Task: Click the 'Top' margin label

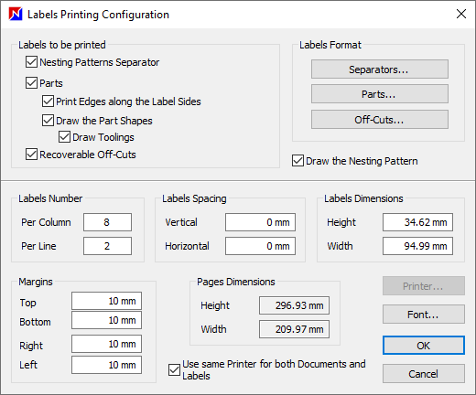Action: (x=27, y=303)
